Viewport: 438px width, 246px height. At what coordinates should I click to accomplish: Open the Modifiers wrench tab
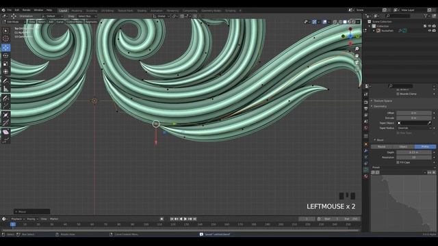tap(366, 151)
